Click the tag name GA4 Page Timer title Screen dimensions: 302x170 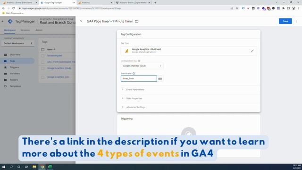110,21
